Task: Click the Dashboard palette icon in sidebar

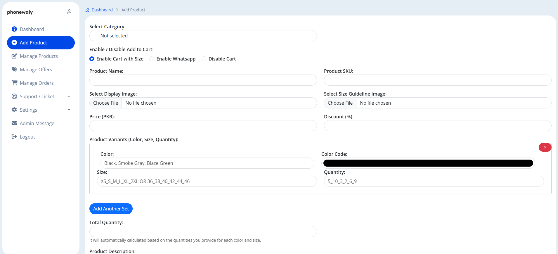Action: coord(14,29)
